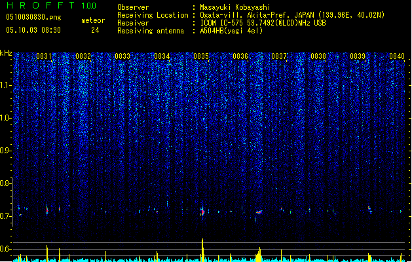
Task: Click the "Receiving Location" label
Action: (x=153, y=15)
